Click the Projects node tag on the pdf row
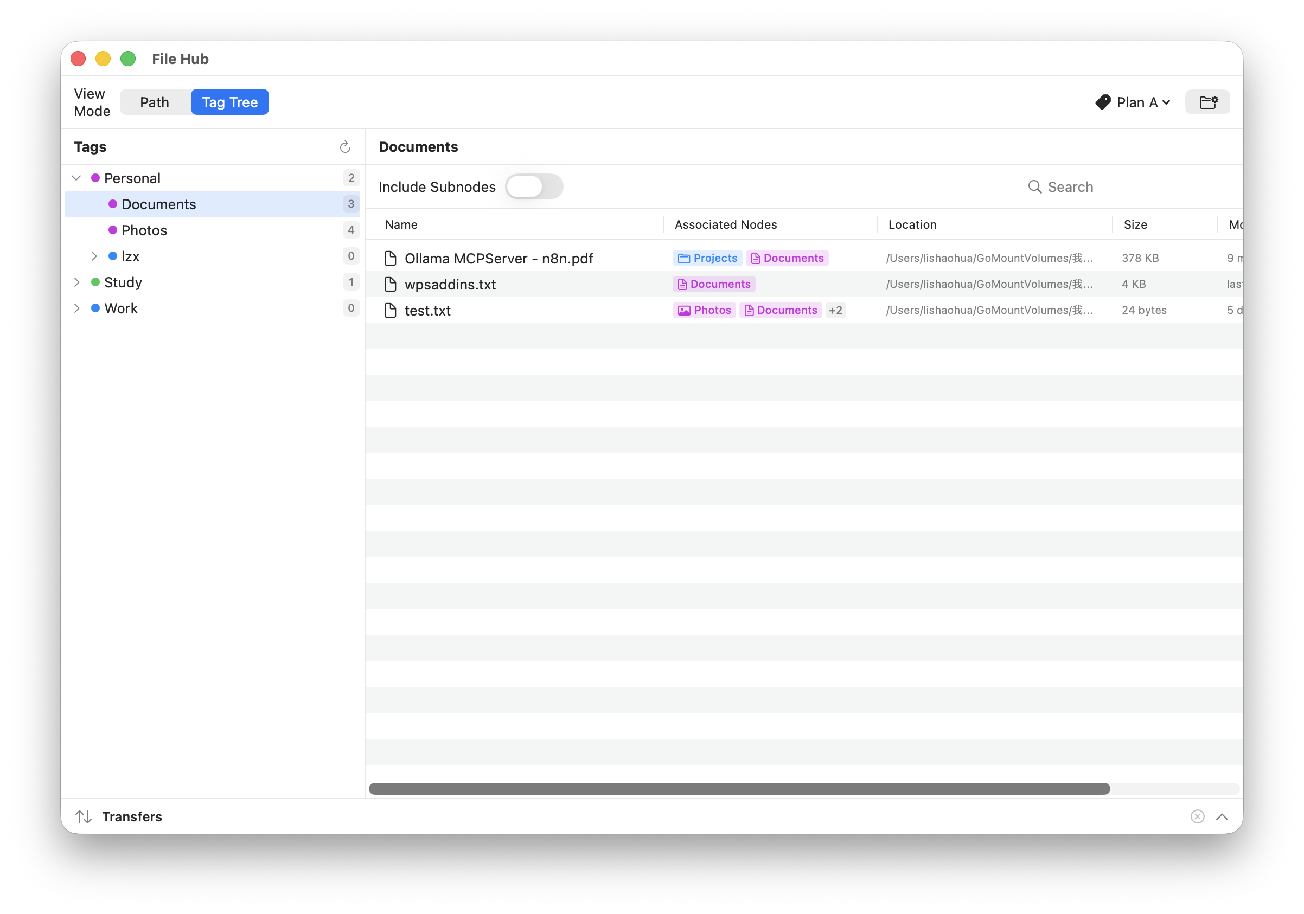This screenshot has width=1304, height=914. tap(707, 258)
